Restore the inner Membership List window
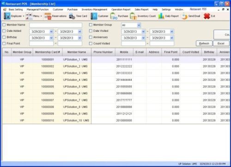Screen dimensions: 231x167 pos(223,10)
